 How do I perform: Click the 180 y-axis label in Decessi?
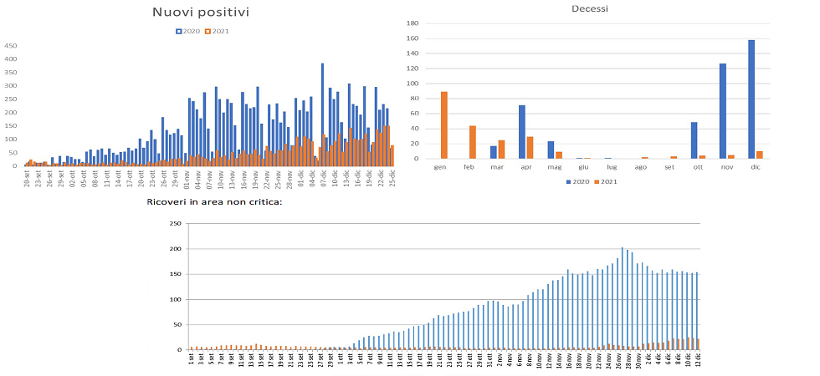click(x=412, y=23)
